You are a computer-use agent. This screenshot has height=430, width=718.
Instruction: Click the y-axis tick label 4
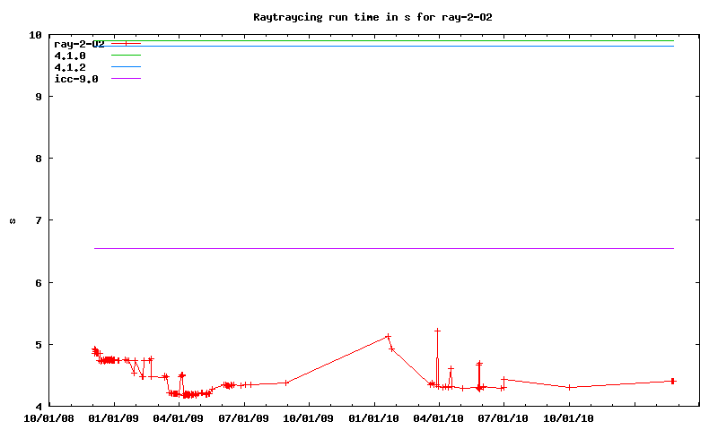(x=37, y=407)
